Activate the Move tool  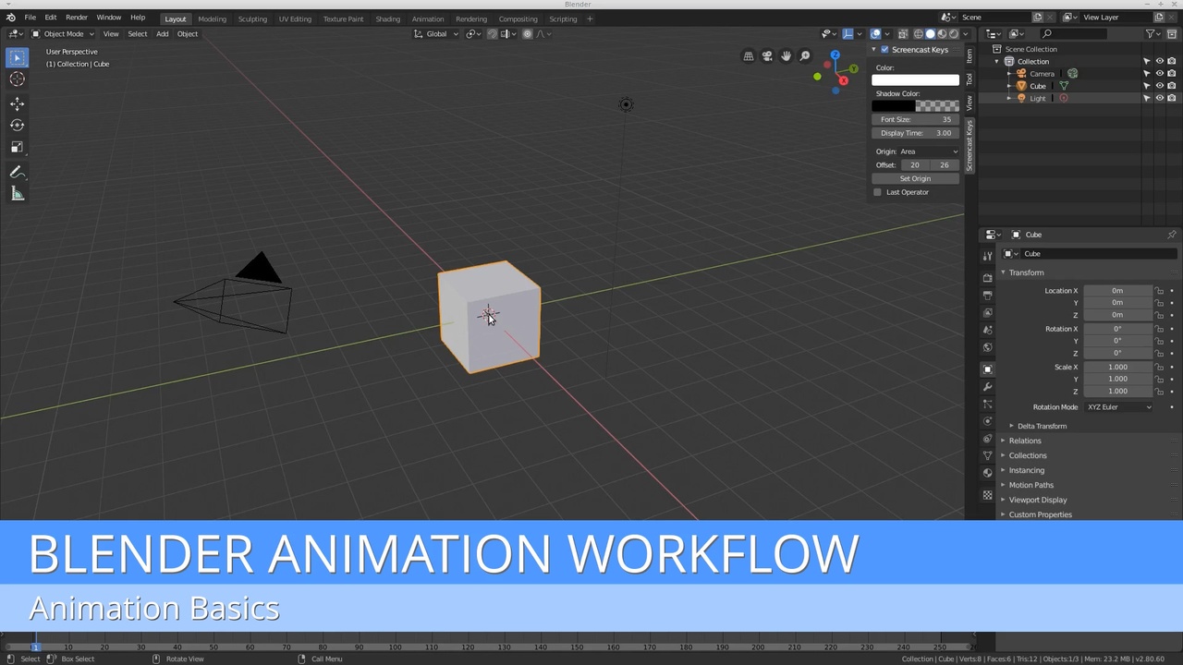click(17, 103)
